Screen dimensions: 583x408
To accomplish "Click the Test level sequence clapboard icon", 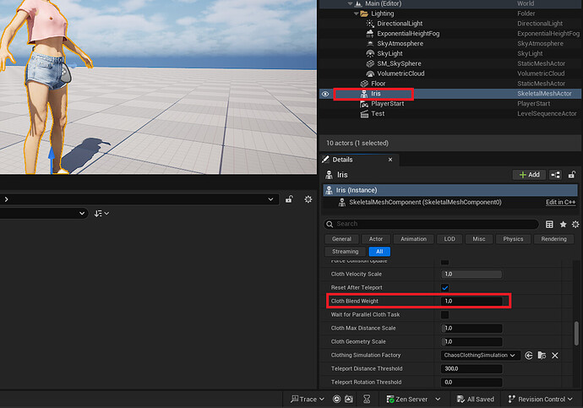I will pyautogui.click(x=364, y=114).
